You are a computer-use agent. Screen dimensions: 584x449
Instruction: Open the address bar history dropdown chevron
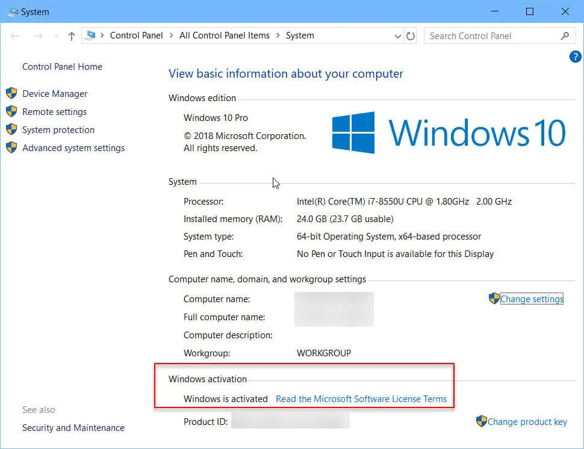pyautogui.click(x=397, y=36)
